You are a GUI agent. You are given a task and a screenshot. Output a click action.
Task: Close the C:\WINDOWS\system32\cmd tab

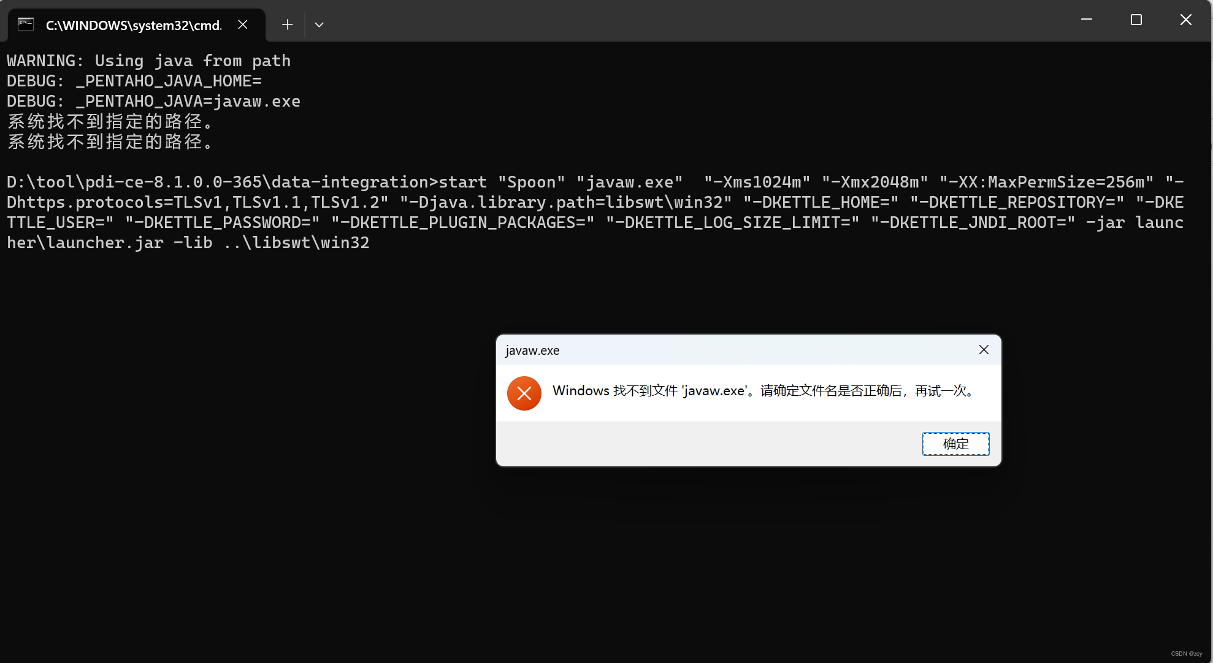(243, 25)
